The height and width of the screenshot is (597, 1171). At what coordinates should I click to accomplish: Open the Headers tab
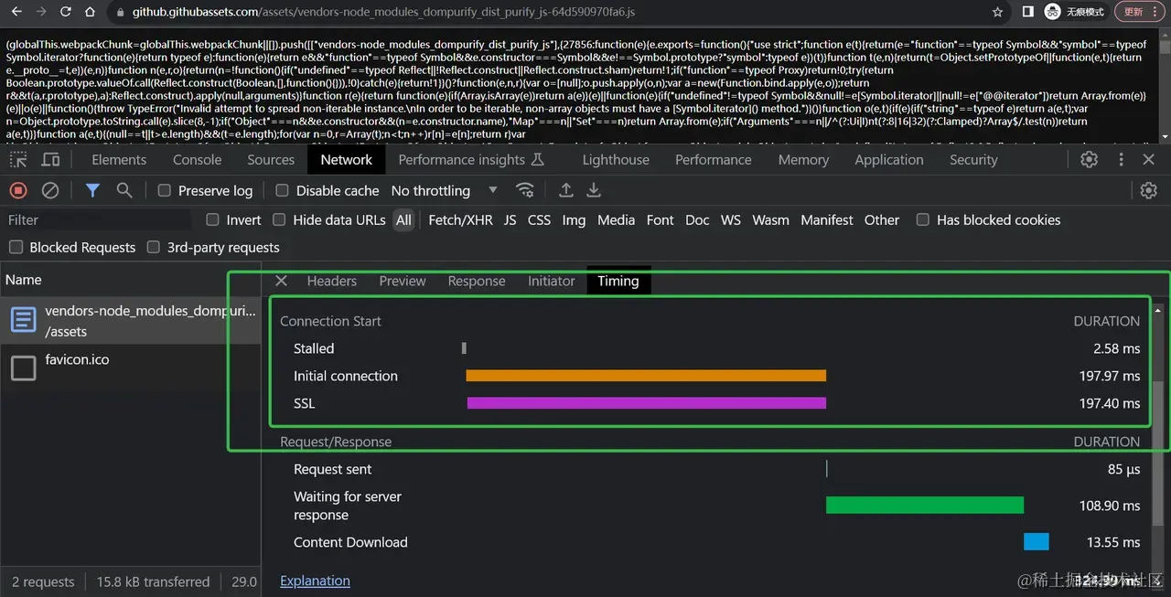(x=331, y=281)
